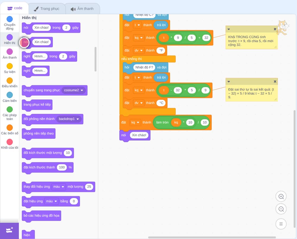This screenshot has height=239, width=297.
Task: Click the "phông nền tiếp theo" block
Action: [39, 134]
